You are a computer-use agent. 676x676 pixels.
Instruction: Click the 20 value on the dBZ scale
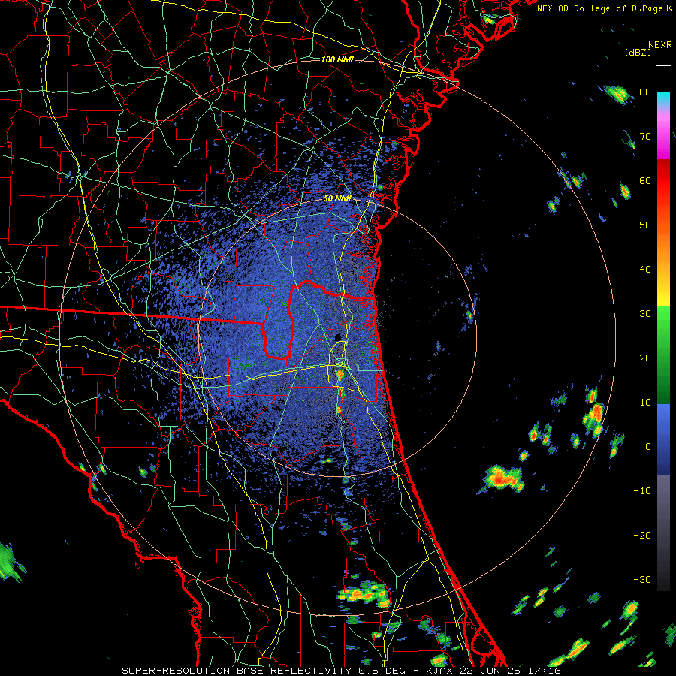tap(645, 358)
